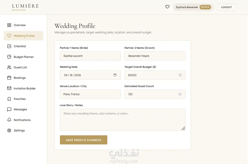Screen dimensions: 248x164
Task: Click the Guest List people icon
Action: tap(9, 67)
